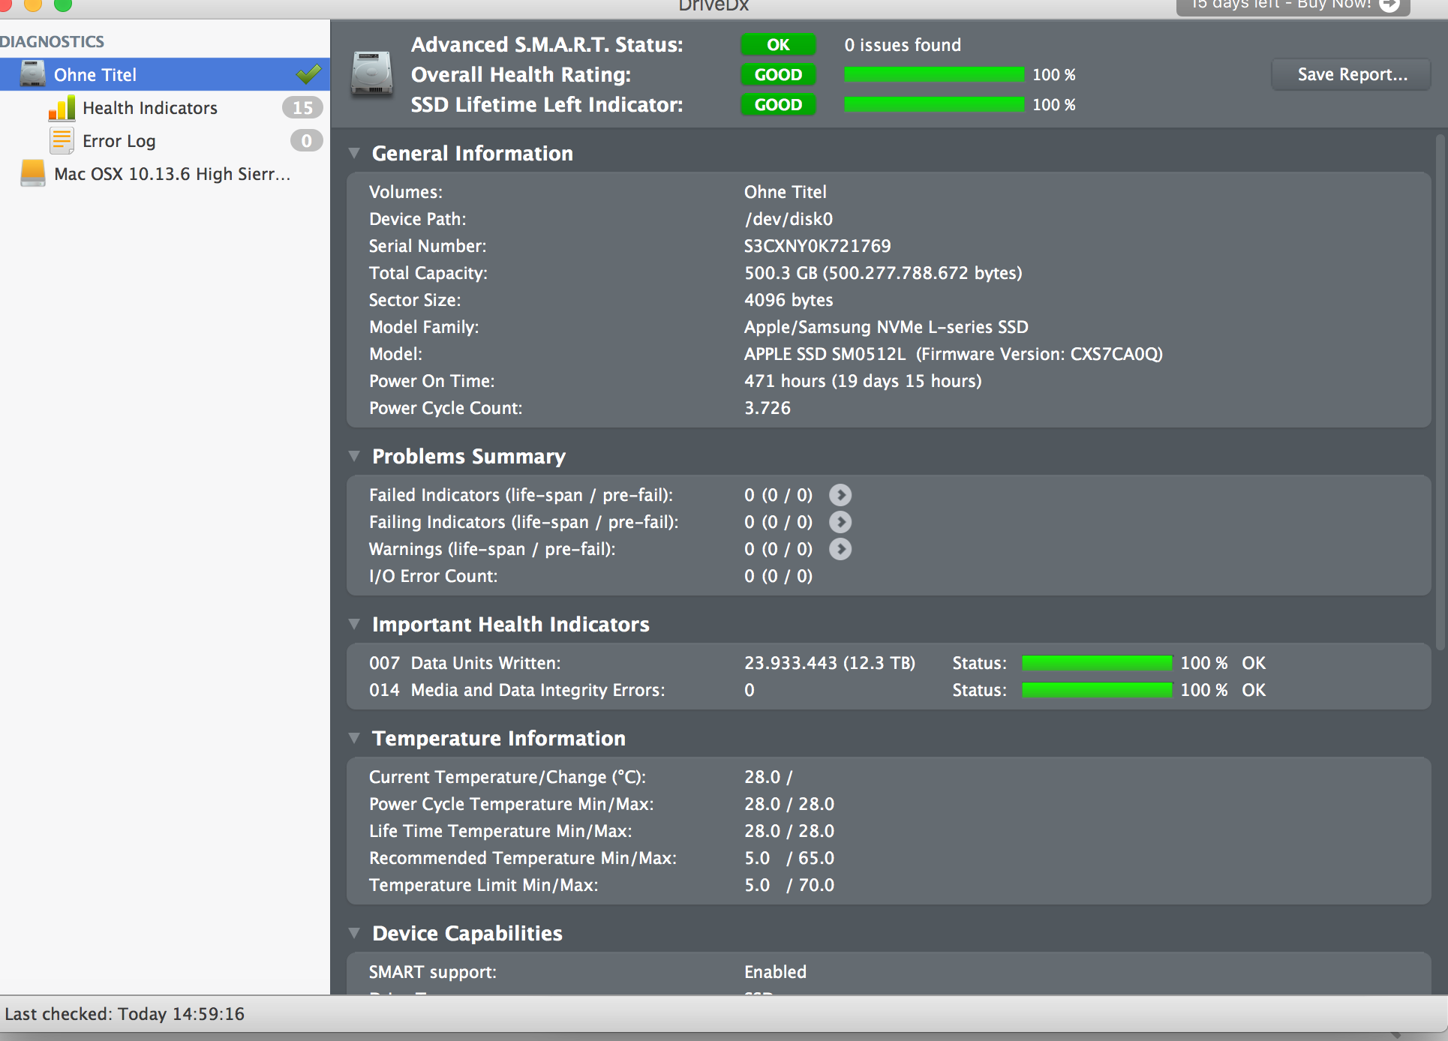The image size is (1448, 1041).
Task: Click the Overall Health Rating progress bar
Action: [x=933, y=74]
